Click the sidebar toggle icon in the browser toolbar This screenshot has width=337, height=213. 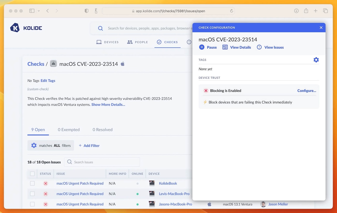point(31,11)
